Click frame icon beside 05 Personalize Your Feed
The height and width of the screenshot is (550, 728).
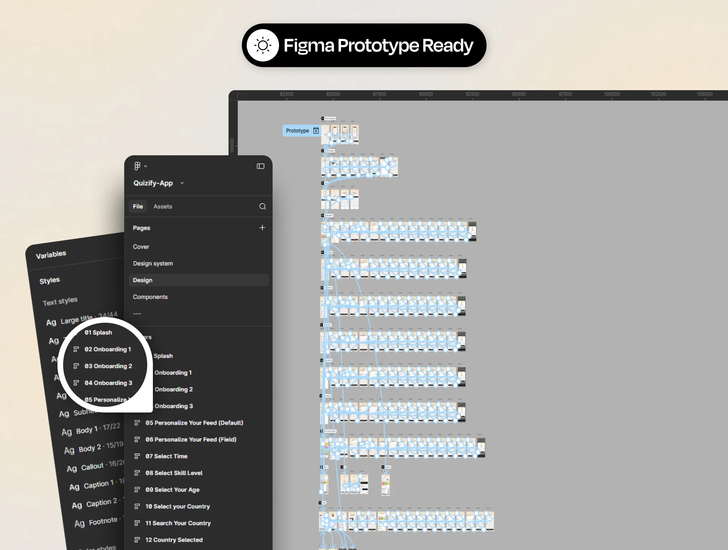[x=137, y=423]
